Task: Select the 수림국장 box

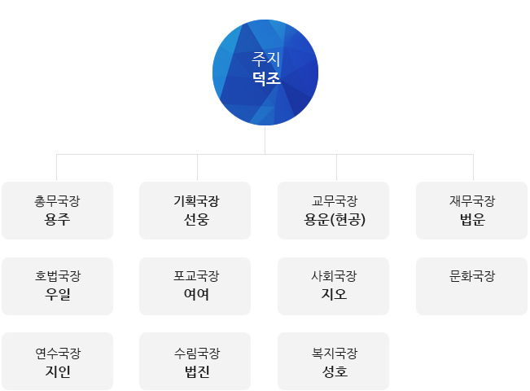Action: coord(195,362)
